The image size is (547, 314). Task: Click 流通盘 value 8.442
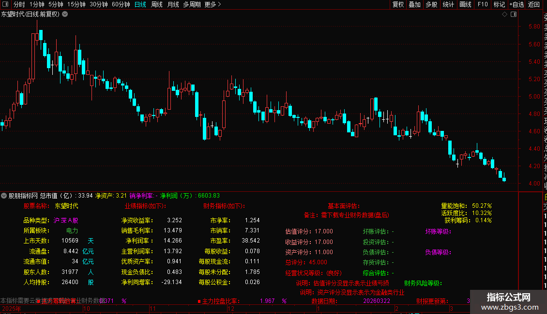point(71,251)
